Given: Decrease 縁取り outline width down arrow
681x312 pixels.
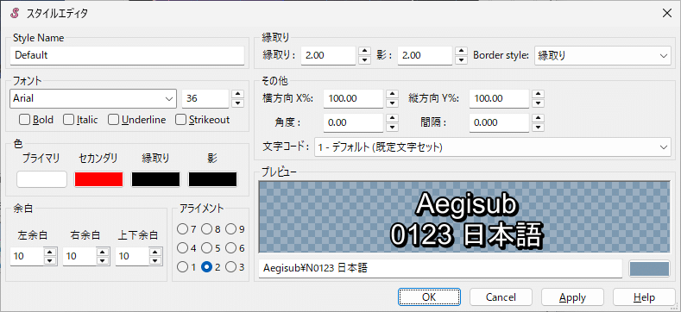Looking at the screenshot, I should 365,59.
